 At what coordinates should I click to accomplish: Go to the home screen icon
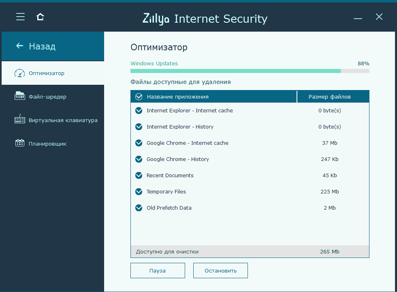(40, 17)
